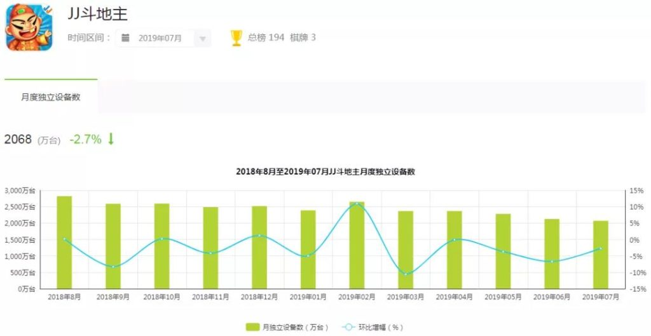This screenshot has height=336, width=651.
Task: Click the 2018年10月 bar
Action: (162, 246)
